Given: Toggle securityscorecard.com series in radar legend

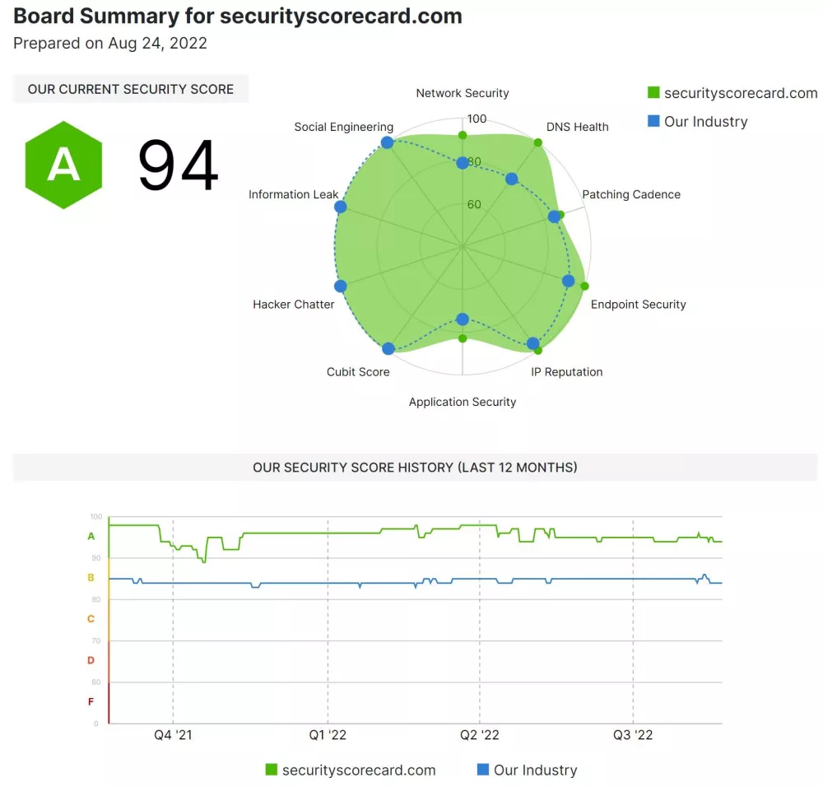Looking at the screenshot, I should point(732,93).
